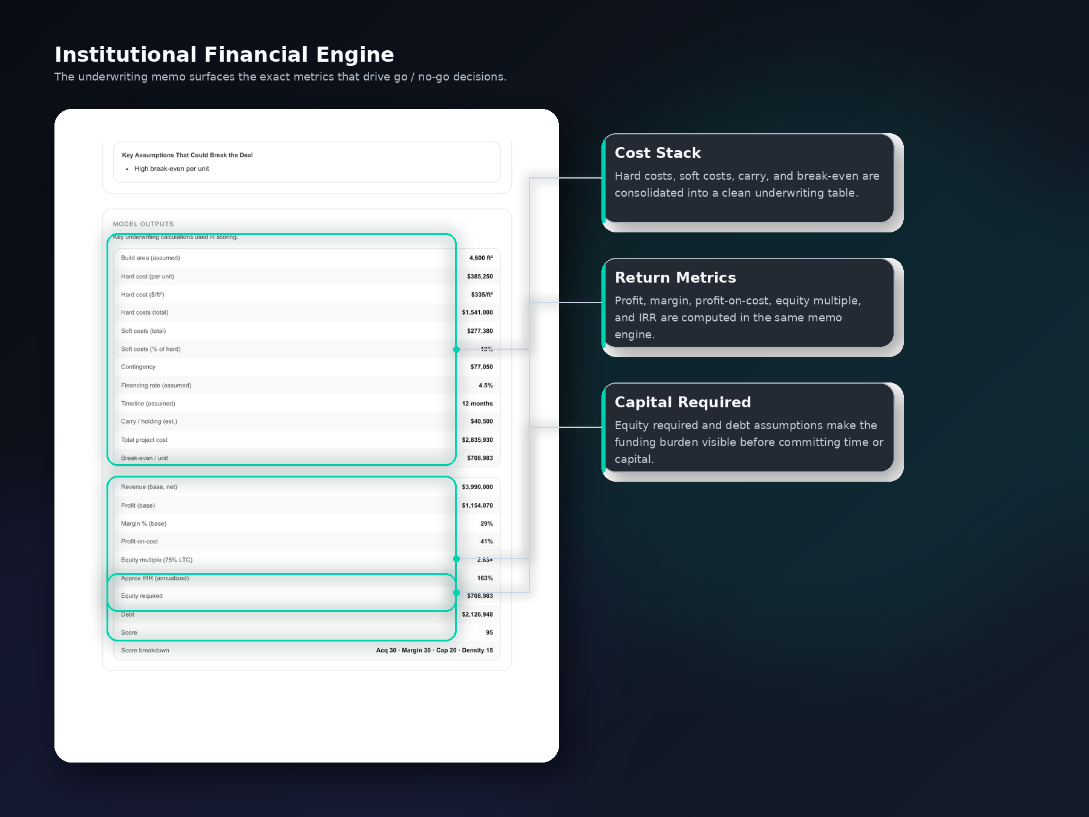
Task: Click the 41% profit-on-cost value
Action: pyautogui.click(x=486, y=542)
